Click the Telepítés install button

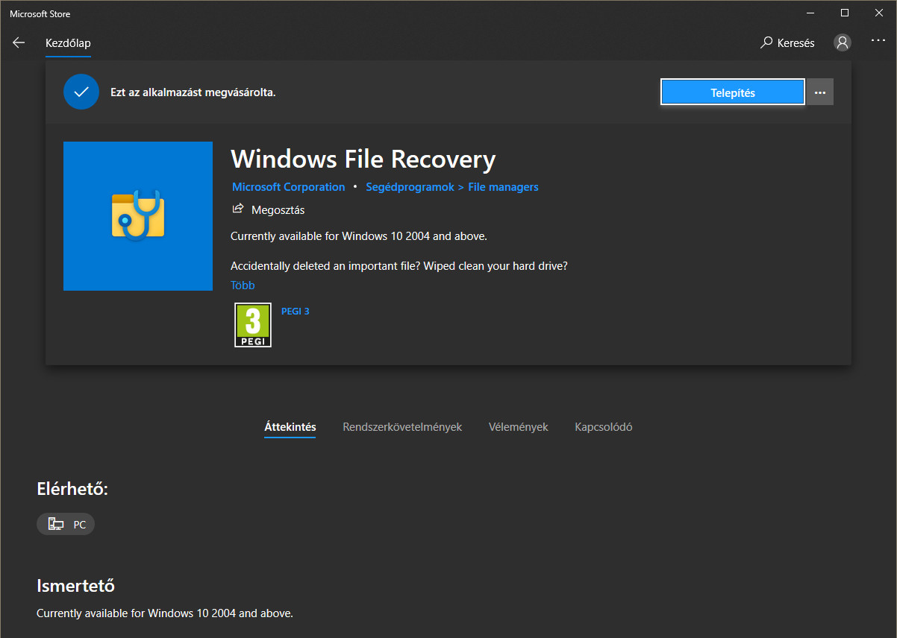pos(733,92)
